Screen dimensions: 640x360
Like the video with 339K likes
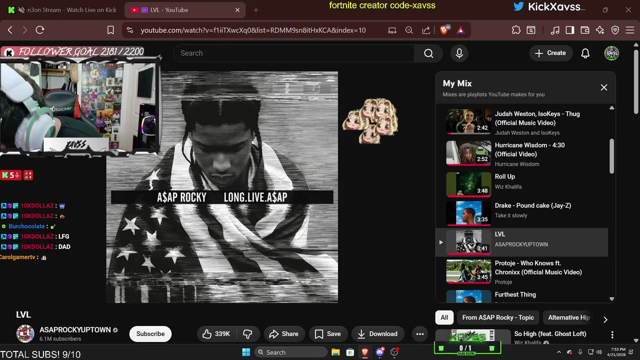pyautogui.click(x=216, y=334)
